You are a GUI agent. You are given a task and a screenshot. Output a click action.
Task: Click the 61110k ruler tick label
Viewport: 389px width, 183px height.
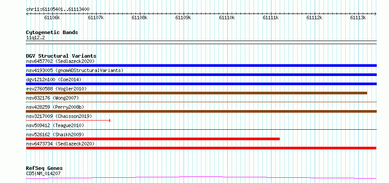click(x=227, y=17)
